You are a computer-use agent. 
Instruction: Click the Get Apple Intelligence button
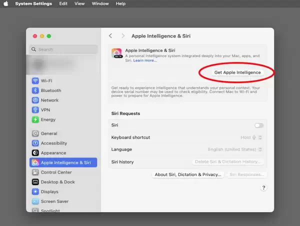[x=237, y=72]
